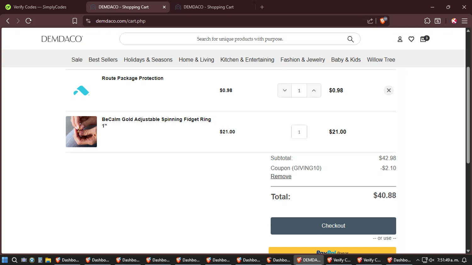Click the Fidget Ring product thumbnail
This screenshot has width=472, height=265.
tap(81, 132)
